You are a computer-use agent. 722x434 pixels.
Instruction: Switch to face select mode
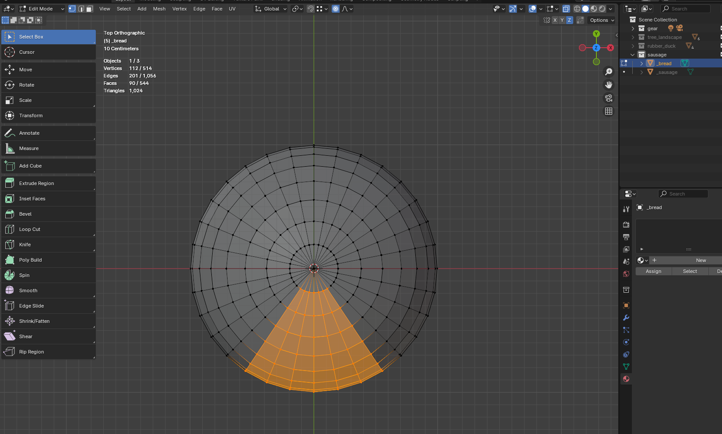point(89,9)
